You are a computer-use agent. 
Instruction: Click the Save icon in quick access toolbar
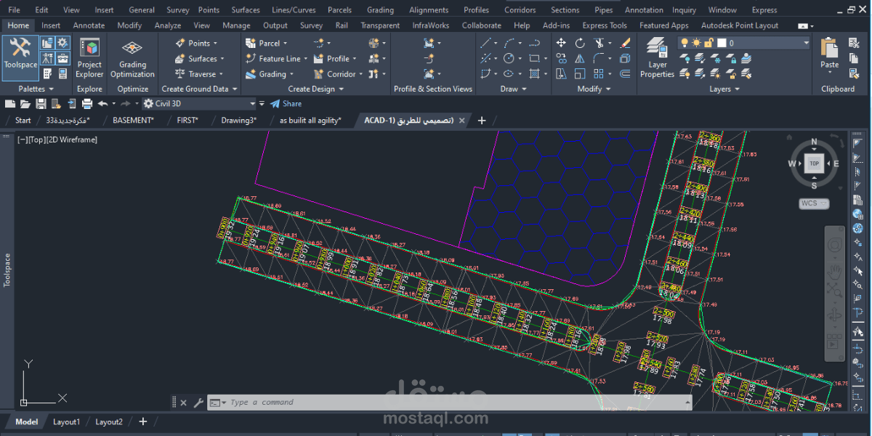tap(41, 104)
